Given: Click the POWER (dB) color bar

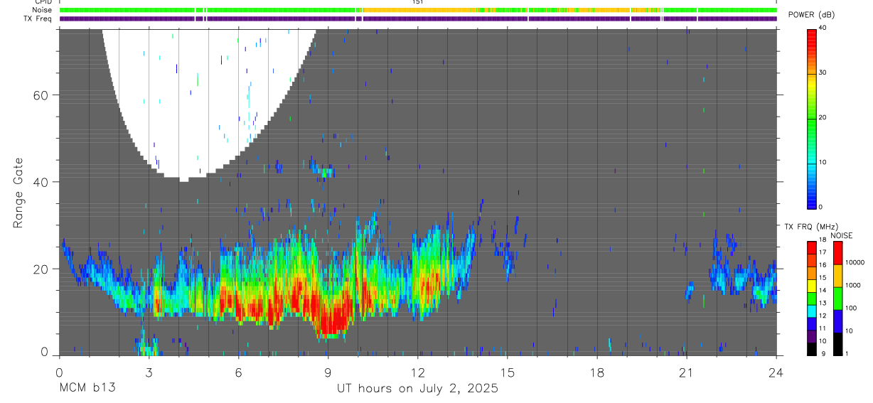Looking at the screenshot, I should click(x=812, y=118).
